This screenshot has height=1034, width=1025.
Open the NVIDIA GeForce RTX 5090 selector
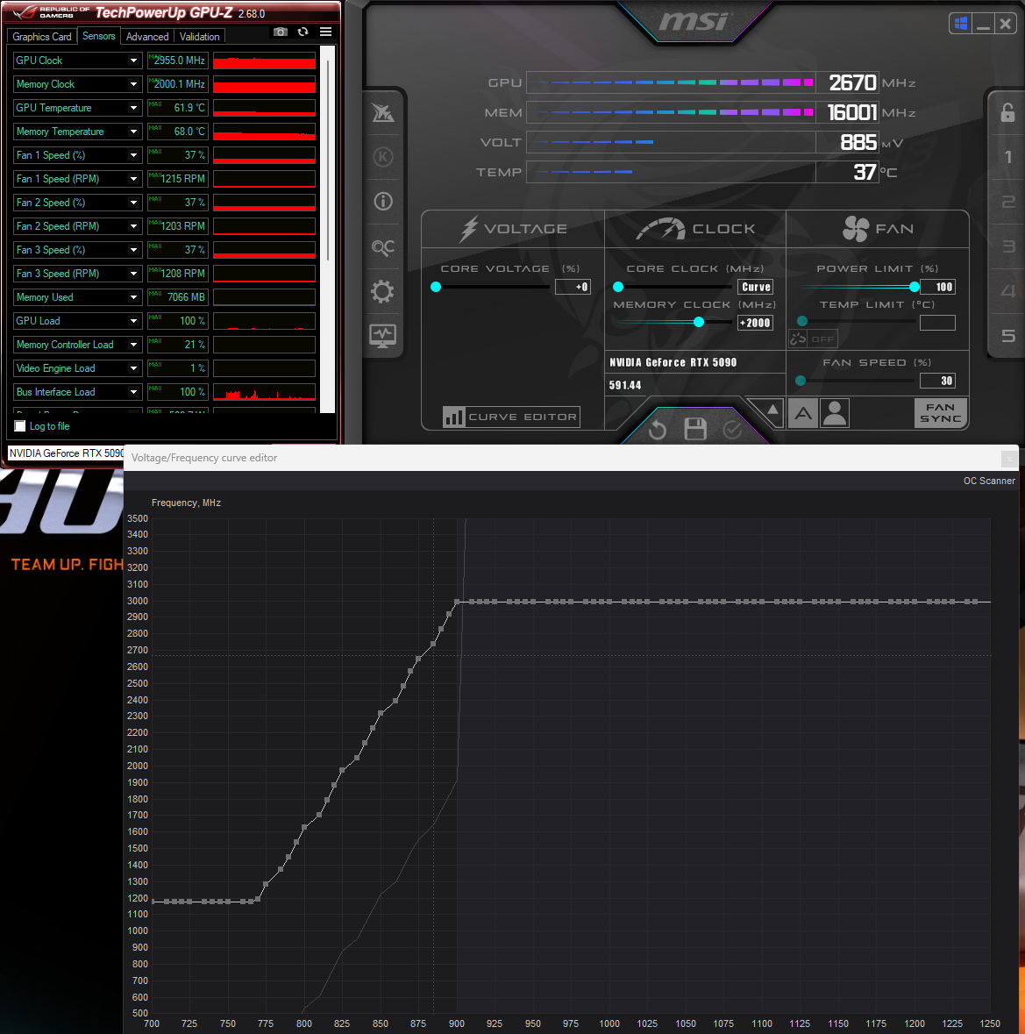(x=66, y=453)
